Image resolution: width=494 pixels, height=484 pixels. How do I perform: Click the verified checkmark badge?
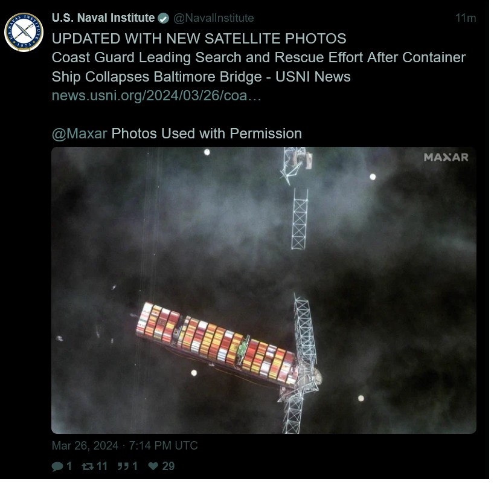point(164,18)
